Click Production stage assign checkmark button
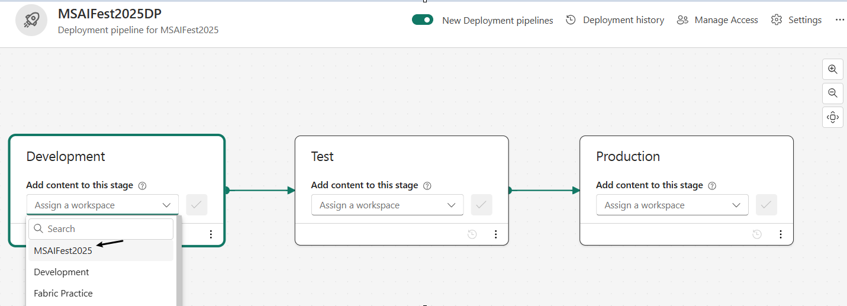Screen dimensions: 847x306 tap(767, 205)
